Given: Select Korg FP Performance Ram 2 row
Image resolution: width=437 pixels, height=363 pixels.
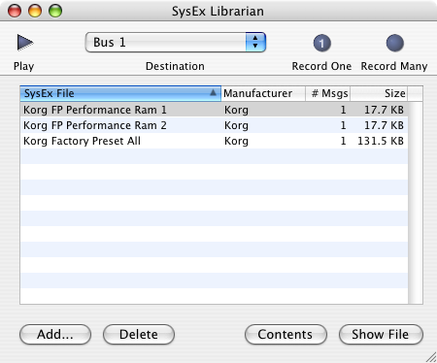Looking at the screenshot, I should pyautogui.click(x=214, y=125).
